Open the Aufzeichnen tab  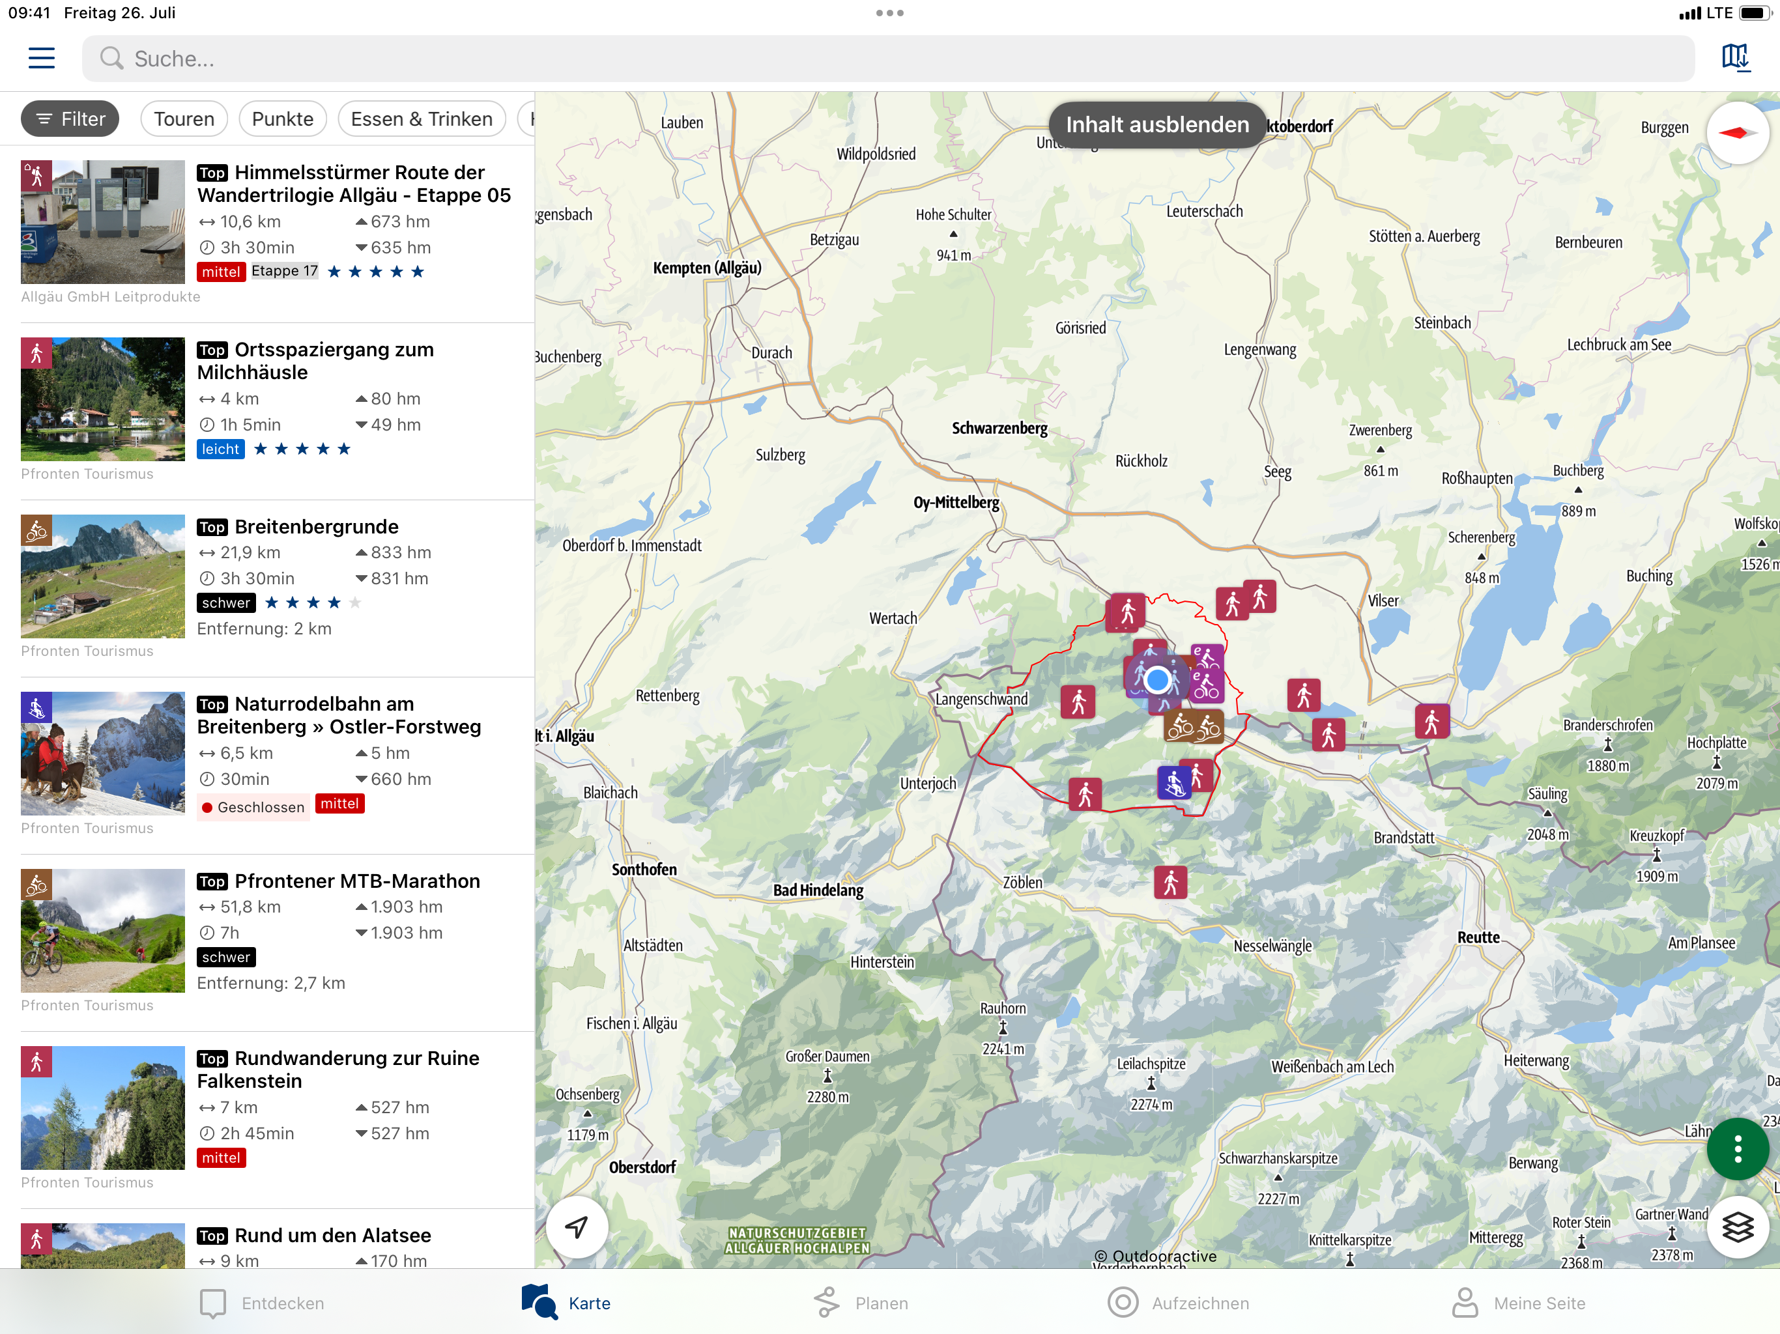pyautogui.click(x=1177, y=1303)
